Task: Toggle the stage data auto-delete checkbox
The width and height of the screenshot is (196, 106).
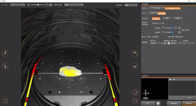Action: coord(143,37)
